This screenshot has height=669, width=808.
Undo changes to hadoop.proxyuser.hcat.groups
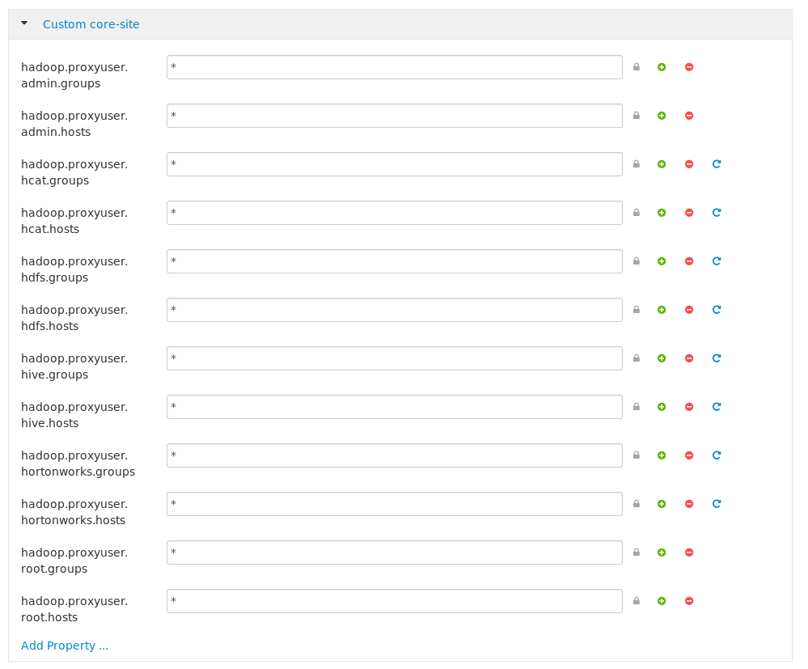tap(716, 164)
